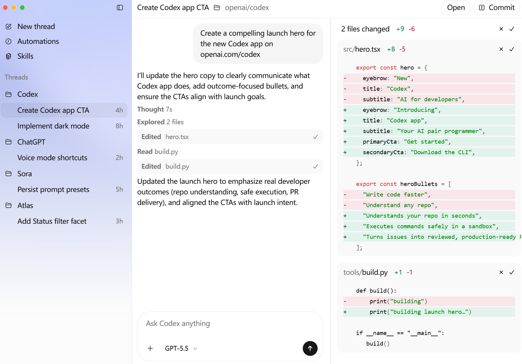The width and height of the screenshot is (522, 364).
Task: Click checkmark on Edited hero.tsx row
Action: [316, 137]
